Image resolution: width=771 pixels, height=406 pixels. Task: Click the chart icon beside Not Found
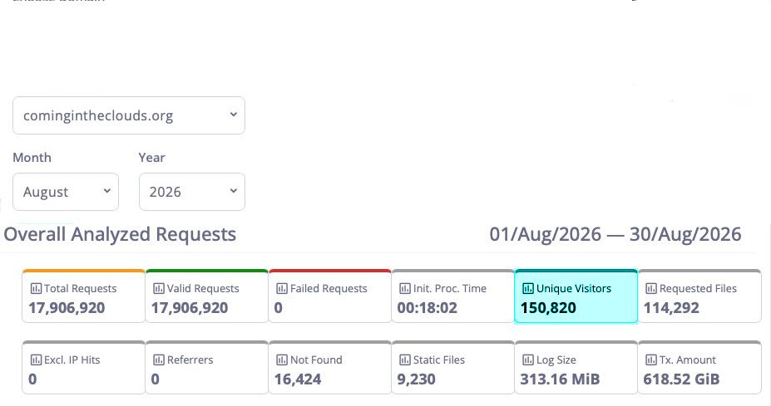(x=282, y=360)
